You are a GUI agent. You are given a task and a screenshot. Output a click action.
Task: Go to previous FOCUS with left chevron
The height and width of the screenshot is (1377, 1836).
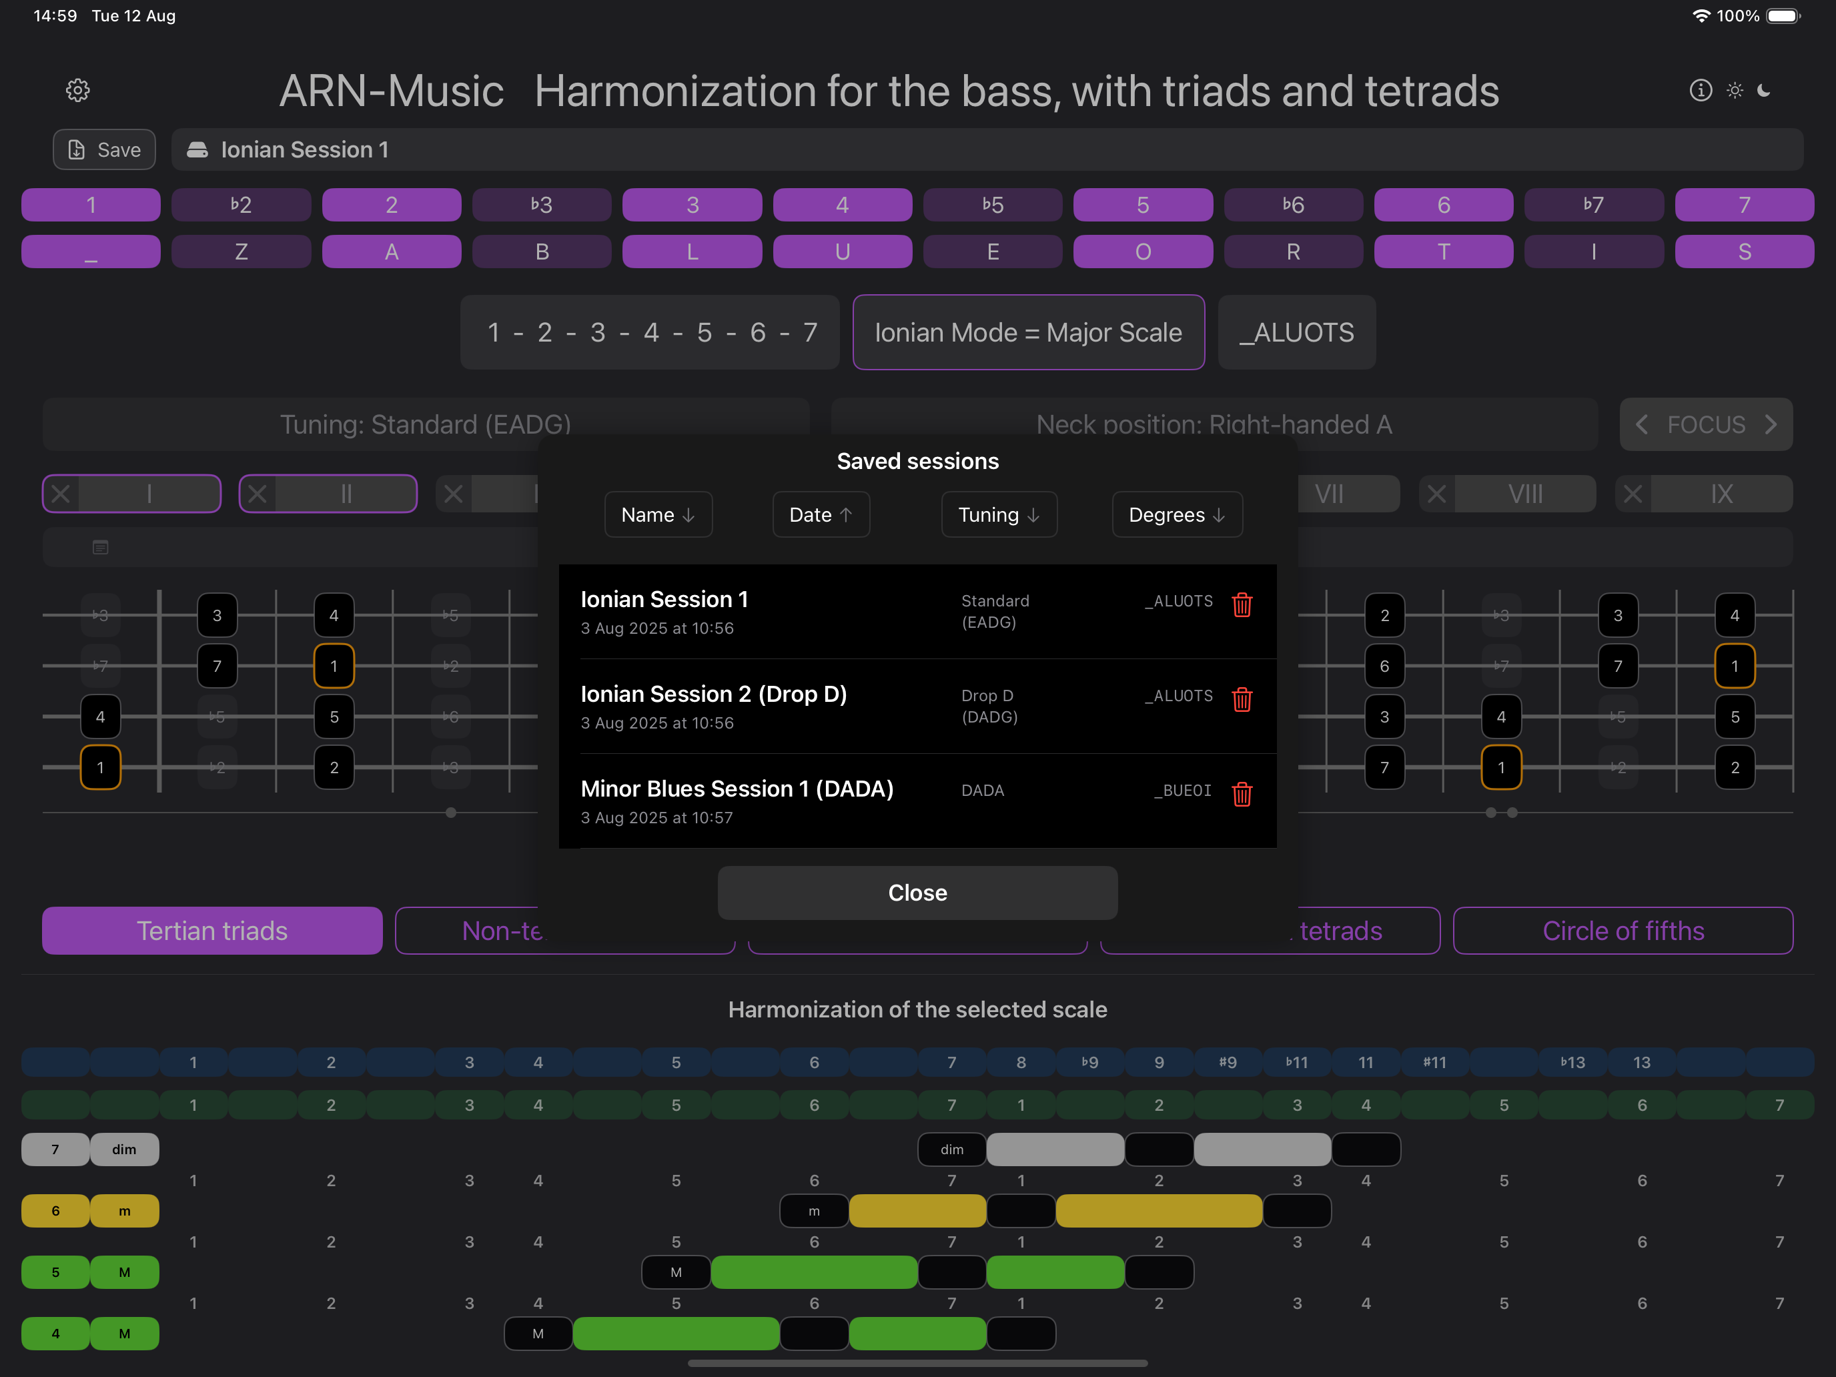1641,424
